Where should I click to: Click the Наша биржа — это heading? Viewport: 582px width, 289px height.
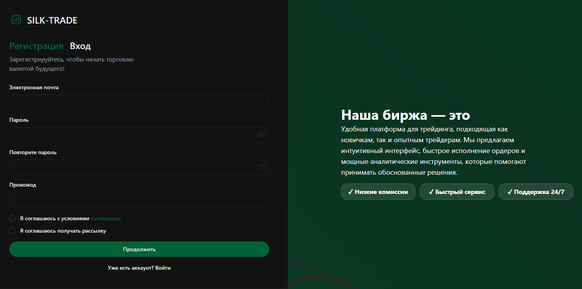406,115
